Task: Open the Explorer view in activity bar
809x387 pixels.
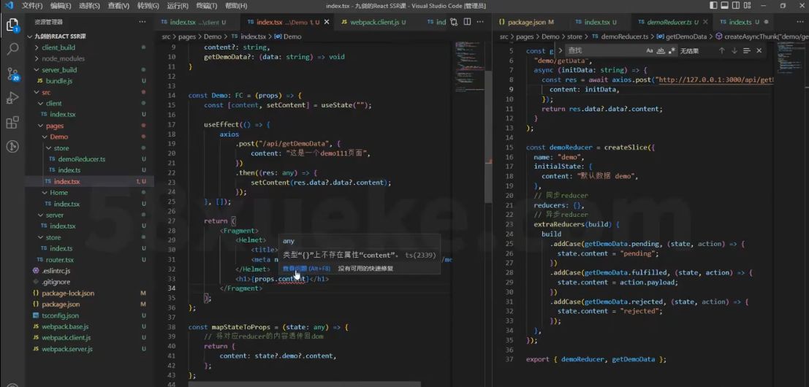Action: pyautogui.click(x=12, y=26)
